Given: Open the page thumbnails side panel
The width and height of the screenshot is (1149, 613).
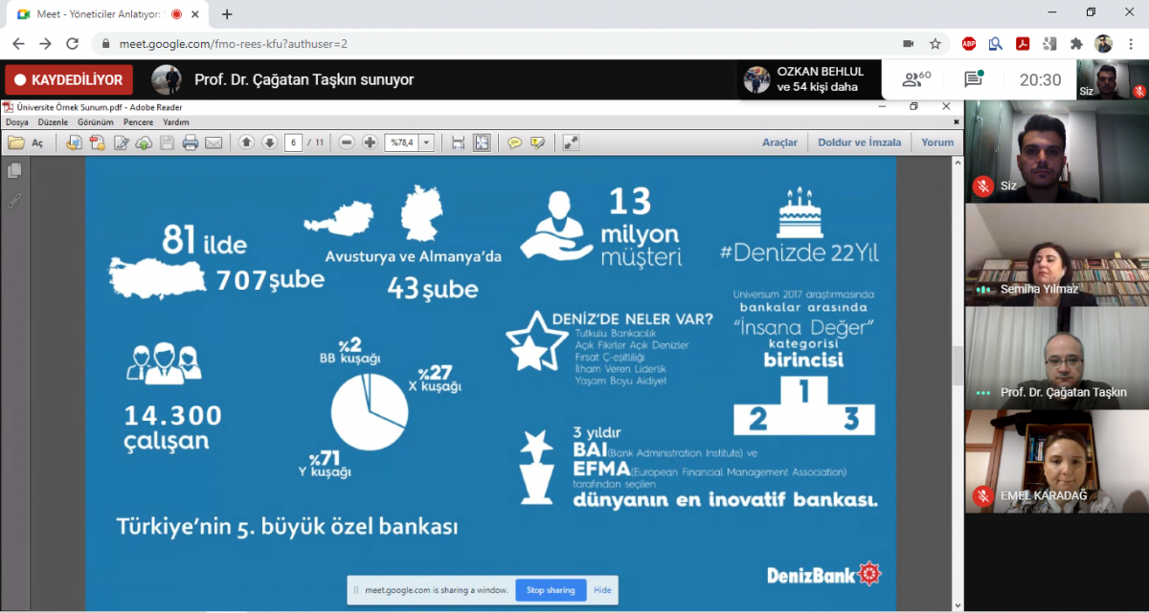Looking at the screenshot, I should pos(14,171).
